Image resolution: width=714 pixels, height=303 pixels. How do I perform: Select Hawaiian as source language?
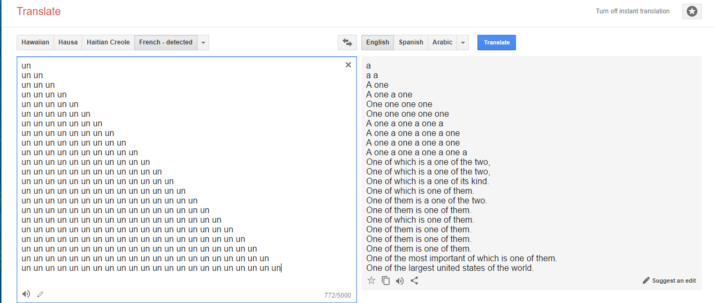(x=35, y=42)
